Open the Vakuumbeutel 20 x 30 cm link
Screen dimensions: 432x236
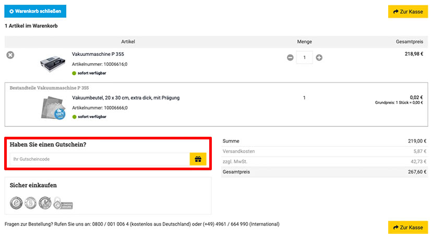126,98
